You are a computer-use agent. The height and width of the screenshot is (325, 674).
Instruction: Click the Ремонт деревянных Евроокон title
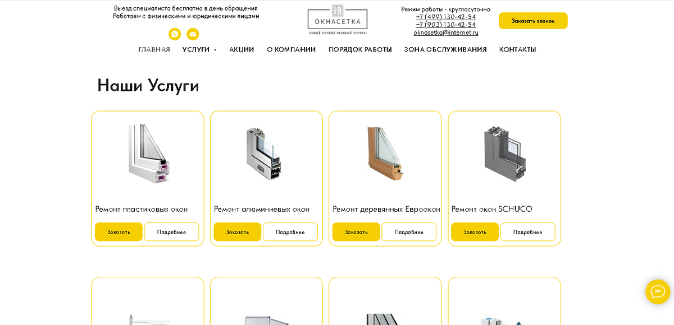[386, 209]
